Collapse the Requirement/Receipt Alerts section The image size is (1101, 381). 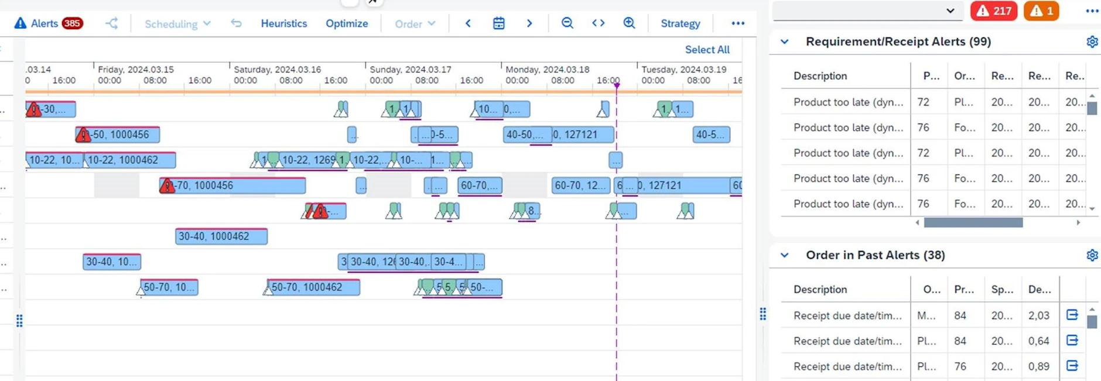pos(785,42)
